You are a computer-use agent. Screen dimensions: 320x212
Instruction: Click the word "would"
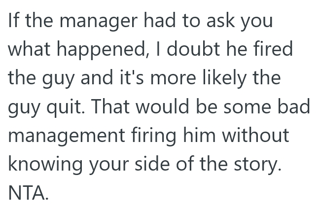point(159,107)
